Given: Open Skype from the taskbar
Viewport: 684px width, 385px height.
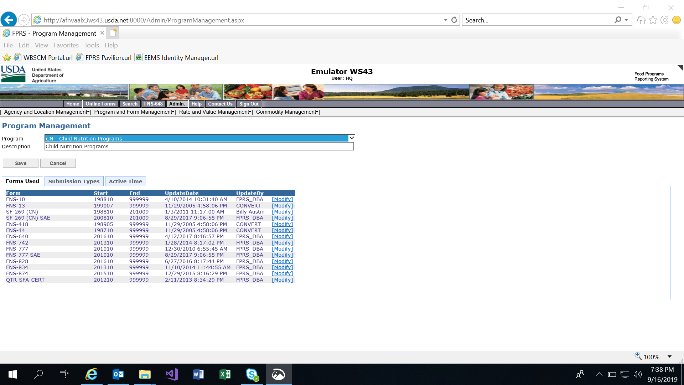Looking at the screenshot, I should point(252,374).
